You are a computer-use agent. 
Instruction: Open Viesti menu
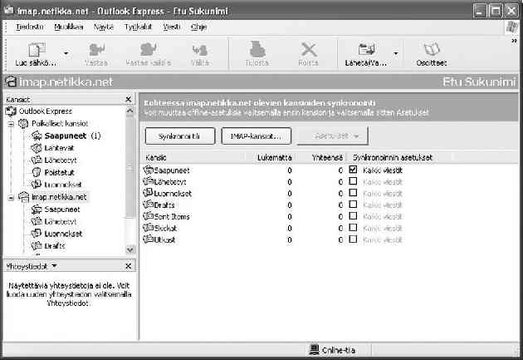[172, 27]
